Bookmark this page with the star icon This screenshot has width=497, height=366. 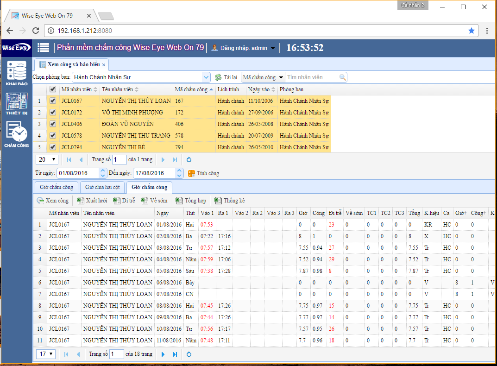tap(472, 31)
